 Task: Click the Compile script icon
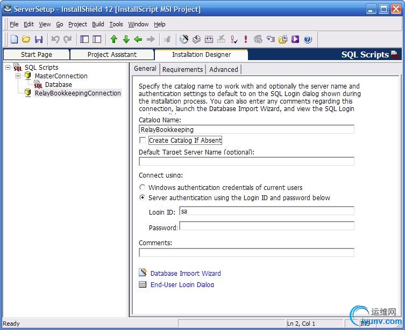pyautogui.click(x=209, y=39)
